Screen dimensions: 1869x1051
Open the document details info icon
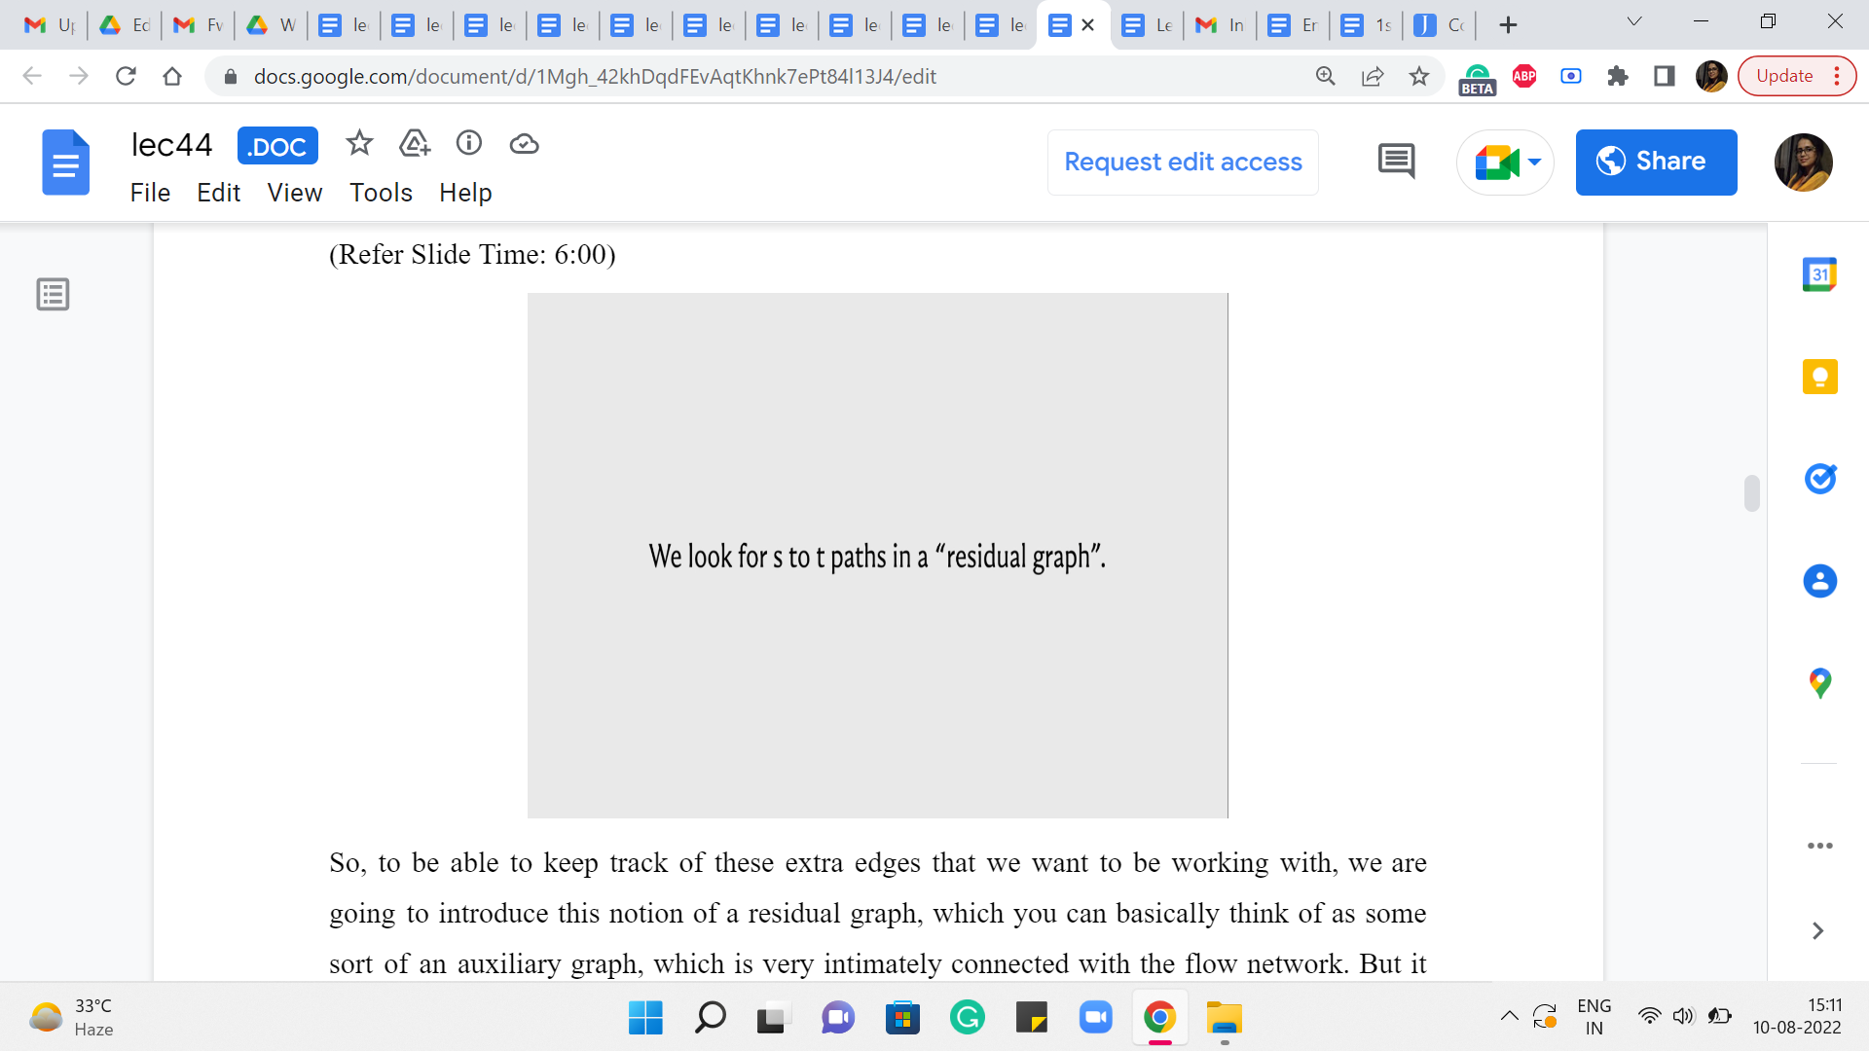point(469,144)
